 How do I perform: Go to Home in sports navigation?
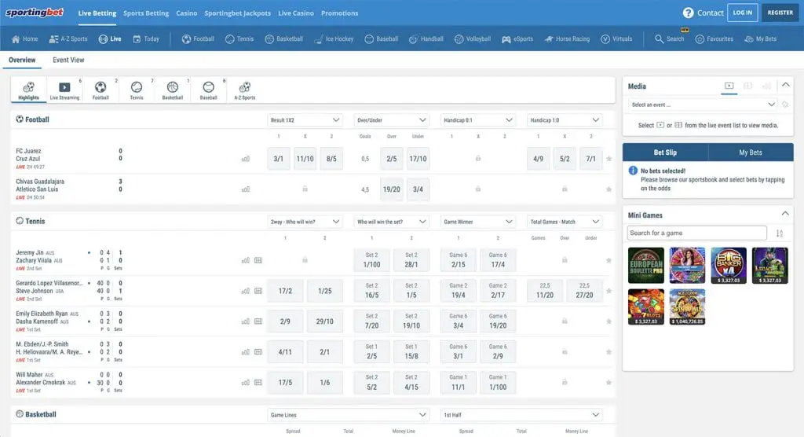[x=24, y=39]
